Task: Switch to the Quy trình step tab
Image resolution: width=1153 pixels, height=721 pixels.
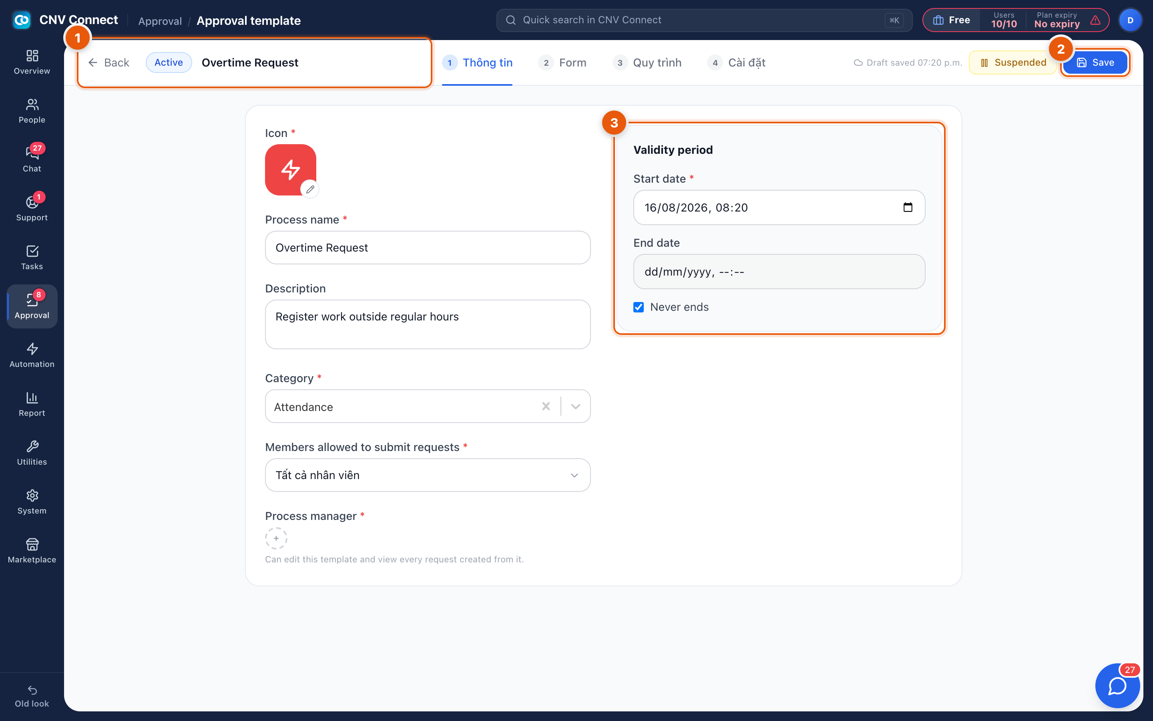Action: coord(647,62)
